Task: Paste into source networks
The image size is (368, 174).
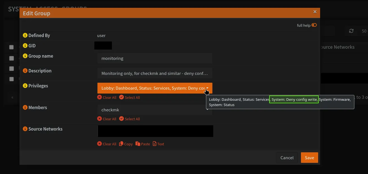Action: (143, 144)
